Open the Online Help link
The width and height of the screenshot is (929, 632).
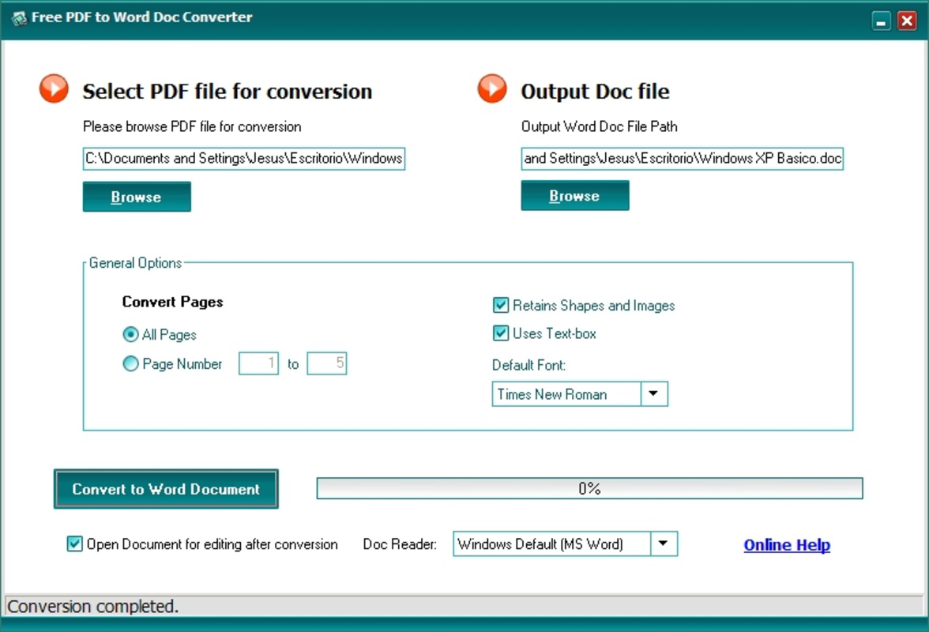(x=787, y=545)
